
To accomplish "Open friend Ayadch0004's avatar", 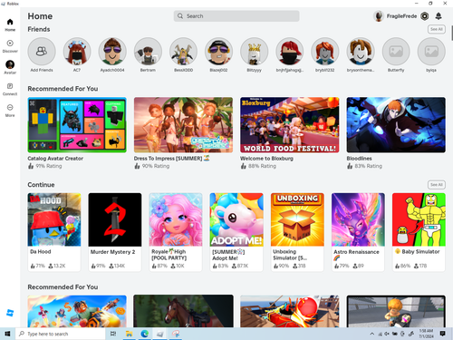I will click(x=112, y=52).
